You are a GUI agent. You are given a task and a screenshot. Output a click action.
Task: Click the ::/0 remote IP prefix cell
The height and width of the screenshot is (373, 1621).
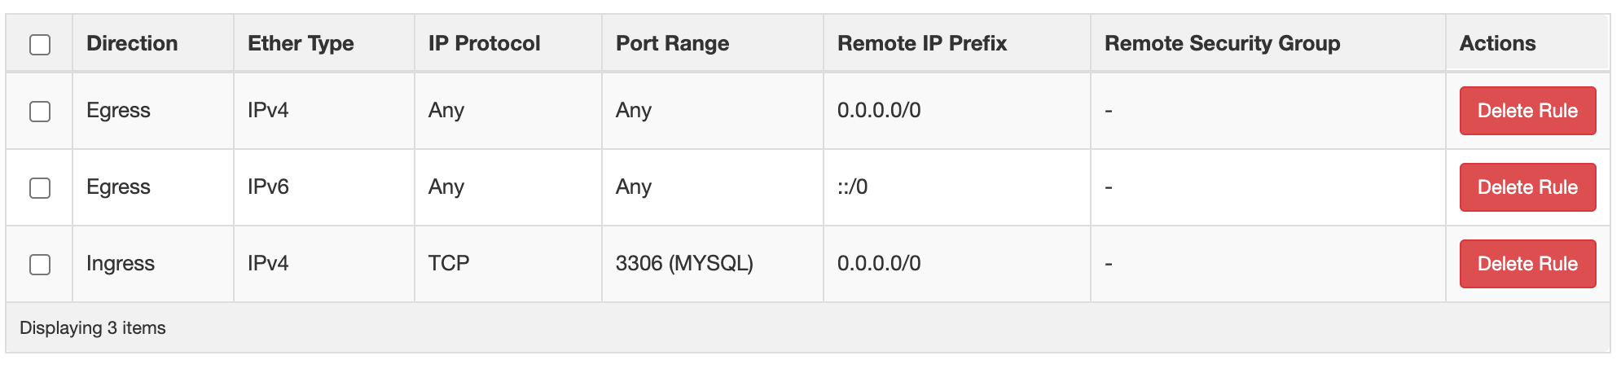pos(852,187)
